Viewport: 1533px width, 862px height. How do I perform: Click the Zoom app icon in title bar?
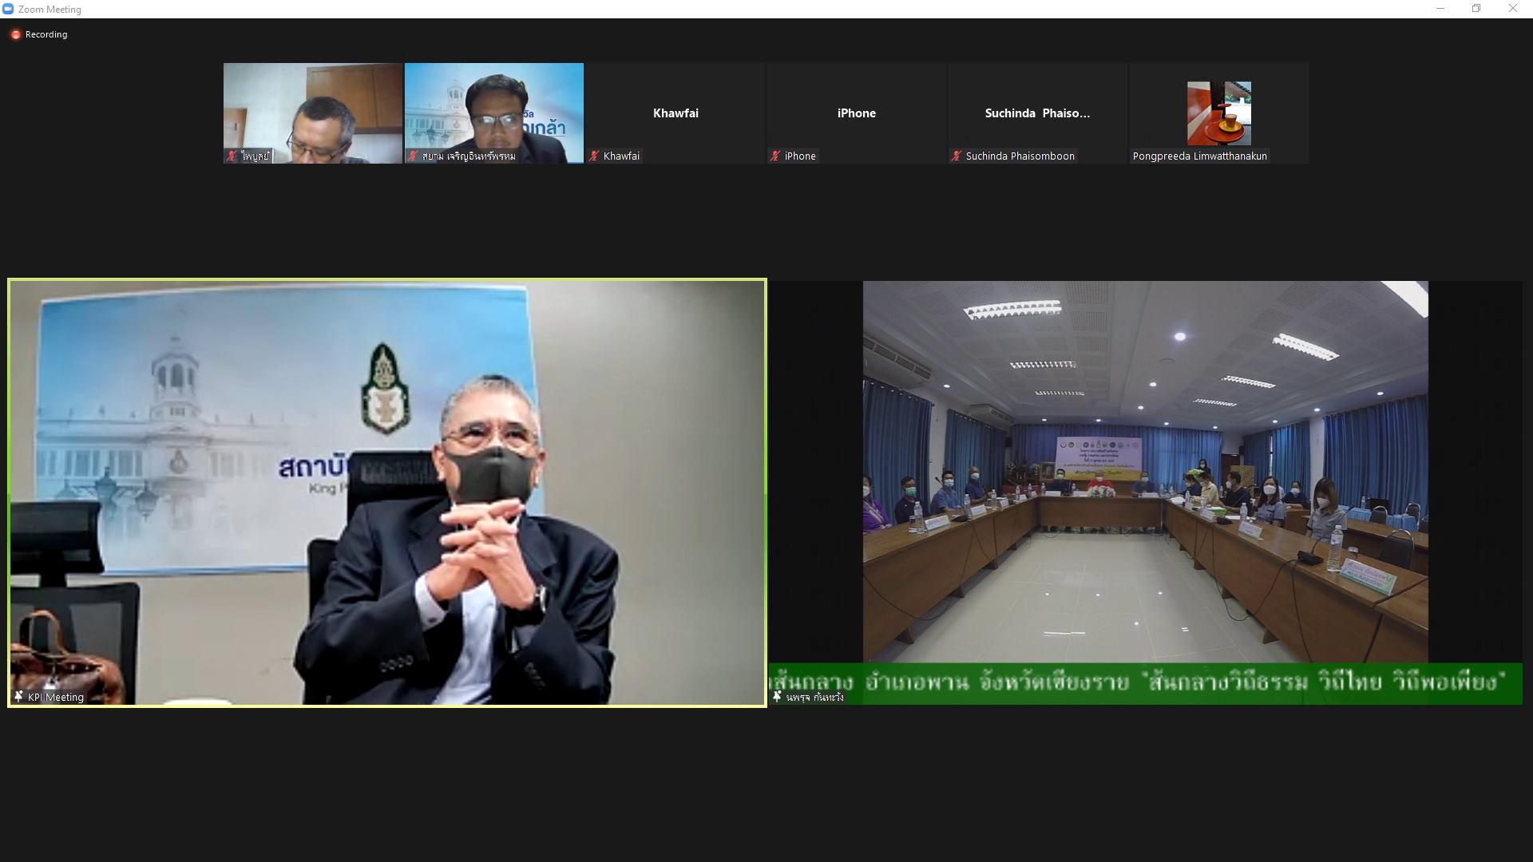pyautogui.click(x=8, y=9)
